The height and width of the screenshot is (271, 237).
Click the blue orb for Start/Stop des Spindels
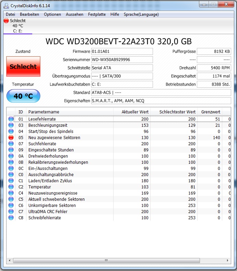(11, 131)
